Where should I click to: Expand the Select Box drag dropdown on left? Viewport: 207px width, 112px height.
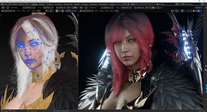pos(48,8)
